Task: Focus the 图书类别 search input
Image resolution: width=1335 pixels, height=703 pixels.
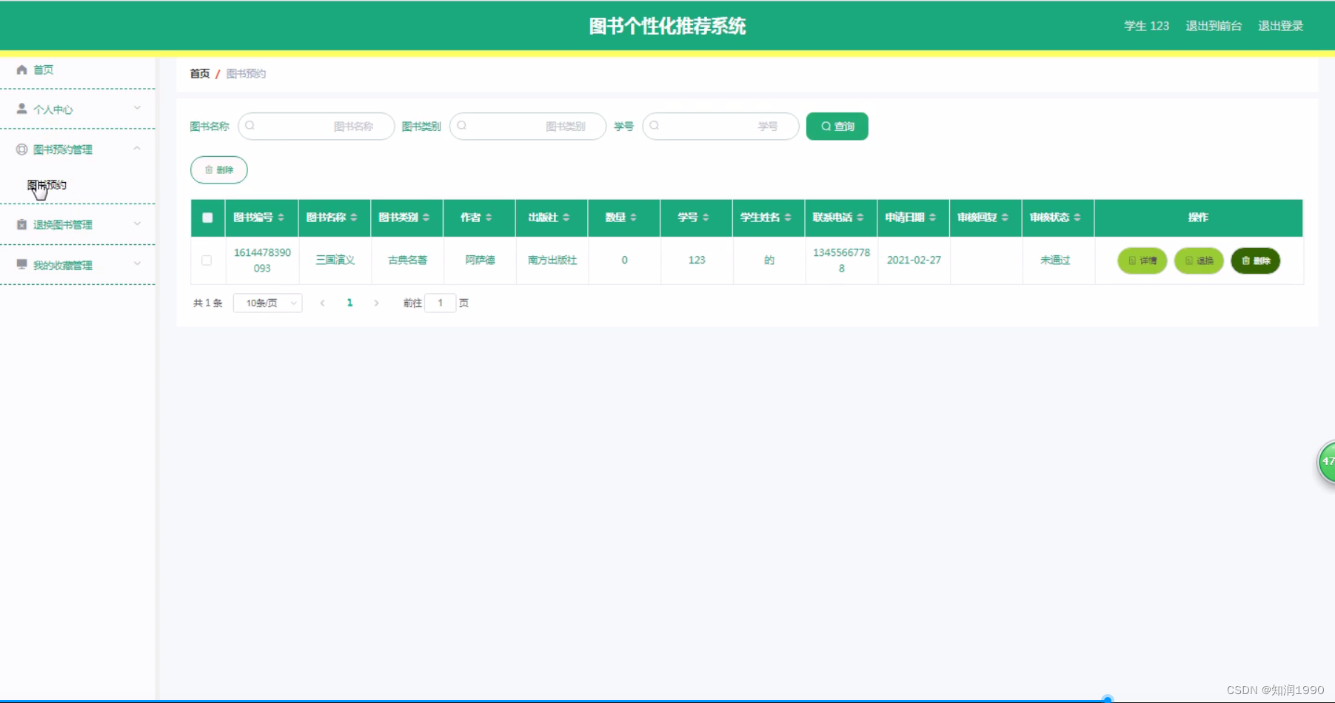Action: 528,126
